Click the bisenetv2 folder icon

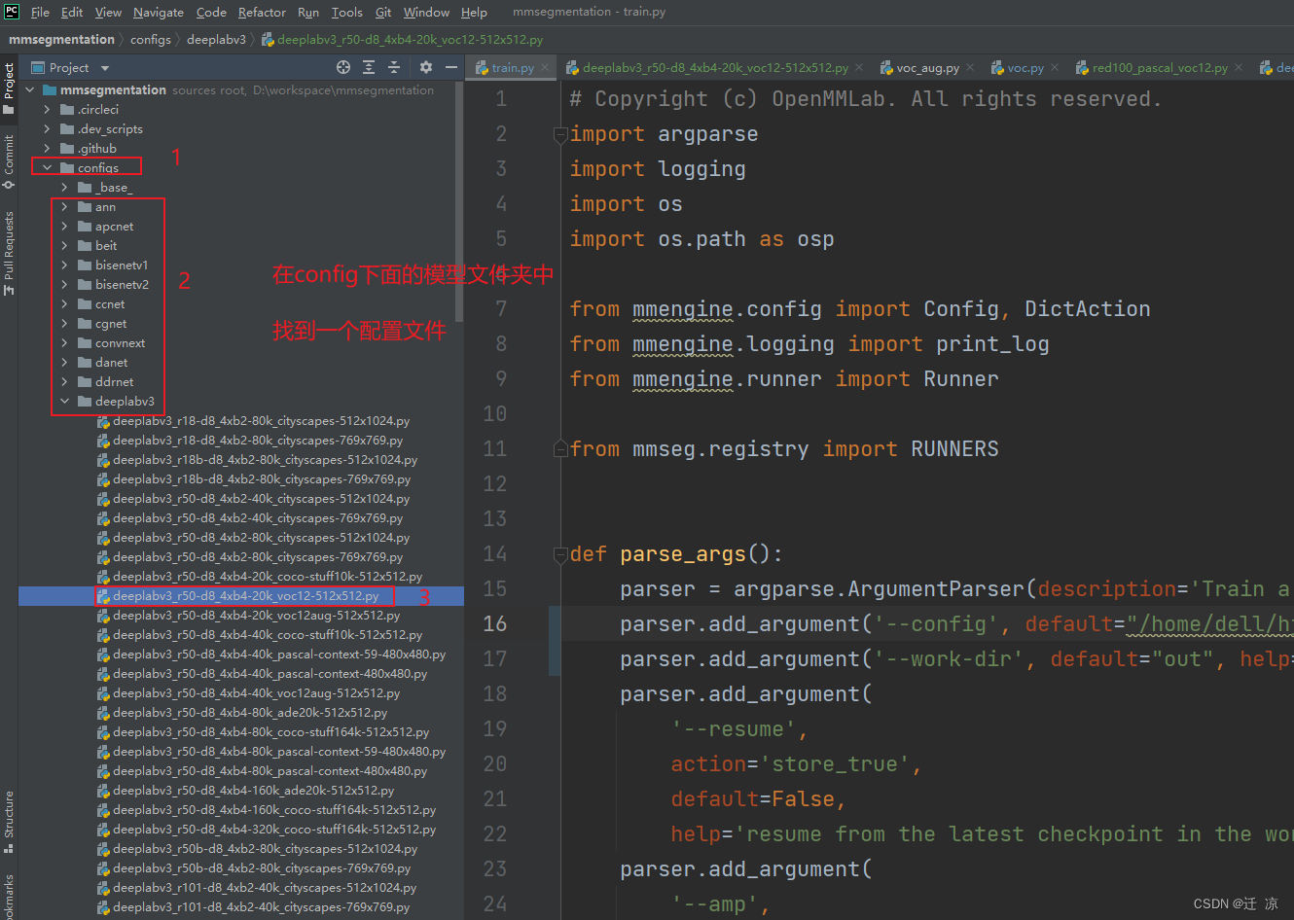pos(85,284)
